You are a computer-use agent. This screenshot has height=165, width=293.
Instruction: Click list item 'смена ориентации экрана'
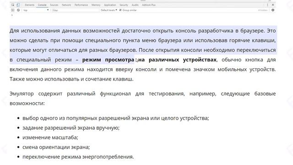tap(56, 147)
